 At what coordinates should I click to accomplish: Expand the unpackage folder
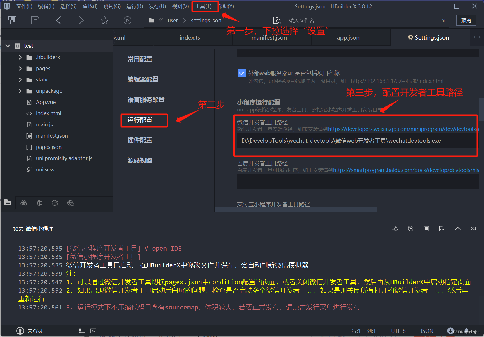[x=20, y=91]
